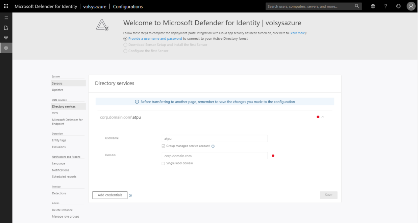The image size is (418, 223).
Task: Select the settings gear in left sidebar
Action: 6,47
